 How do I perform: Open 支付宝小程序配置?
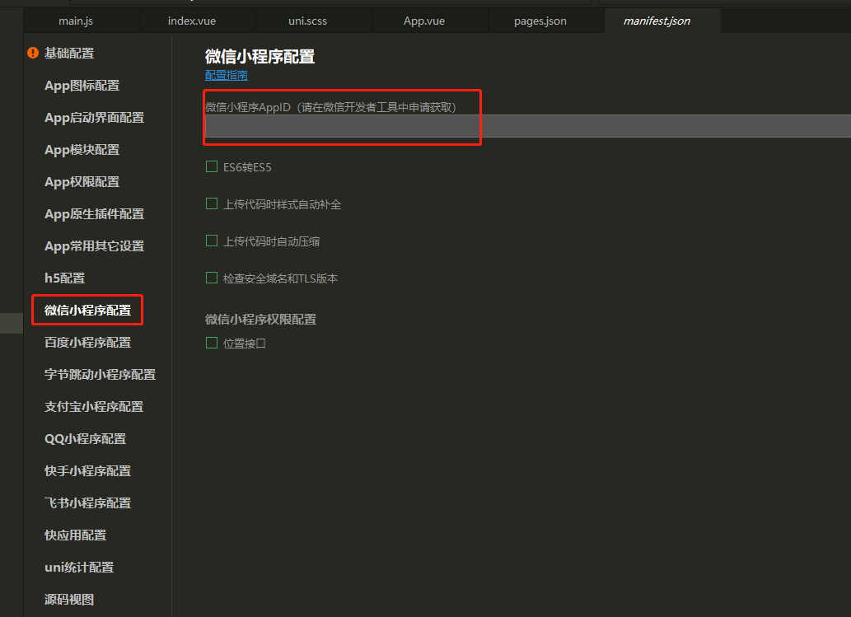pos(93,406)
